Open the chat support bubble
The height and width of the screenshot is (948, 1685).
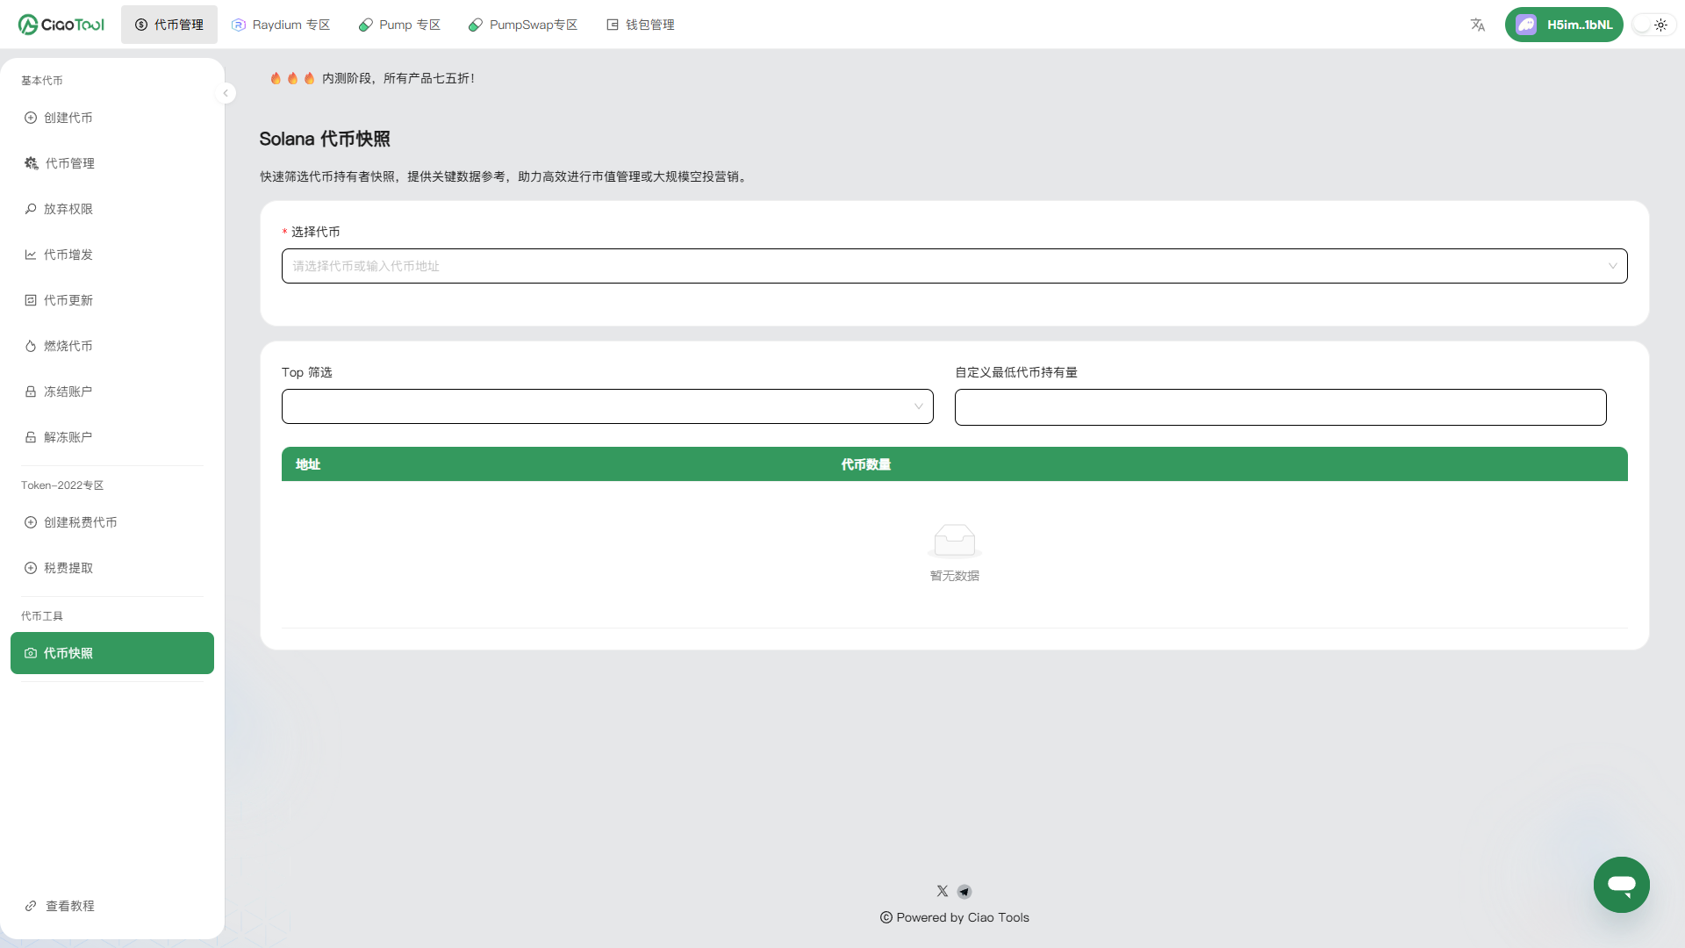(1621, 885)
